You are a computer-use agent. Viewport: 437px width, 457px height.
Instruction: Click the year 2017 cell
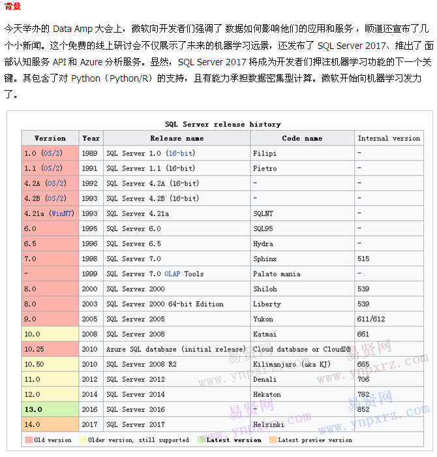point(91,424)
